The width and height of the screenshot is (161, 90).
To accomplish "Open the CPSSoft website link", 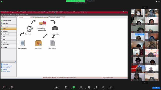I will point(6,71).
